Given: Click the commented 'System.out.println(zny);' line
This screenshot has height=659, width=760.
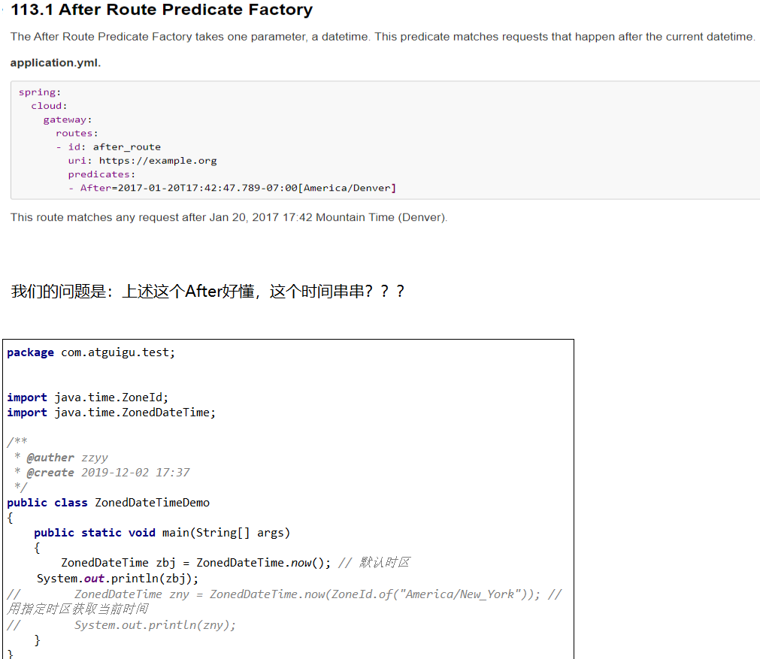Looking at the screenshot, I should [121, 625].
